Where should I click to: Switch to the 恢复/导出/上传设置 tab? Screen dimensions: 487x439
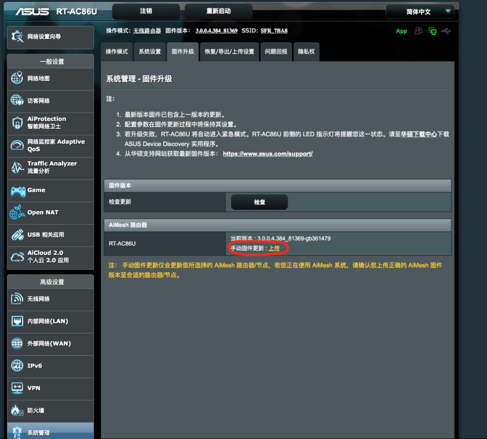[x=230, y=52]
